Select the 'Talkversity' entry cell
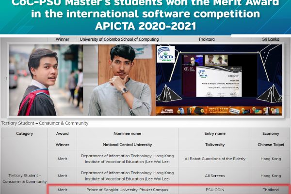Screen dimensions: 291x194 point(215,145)
